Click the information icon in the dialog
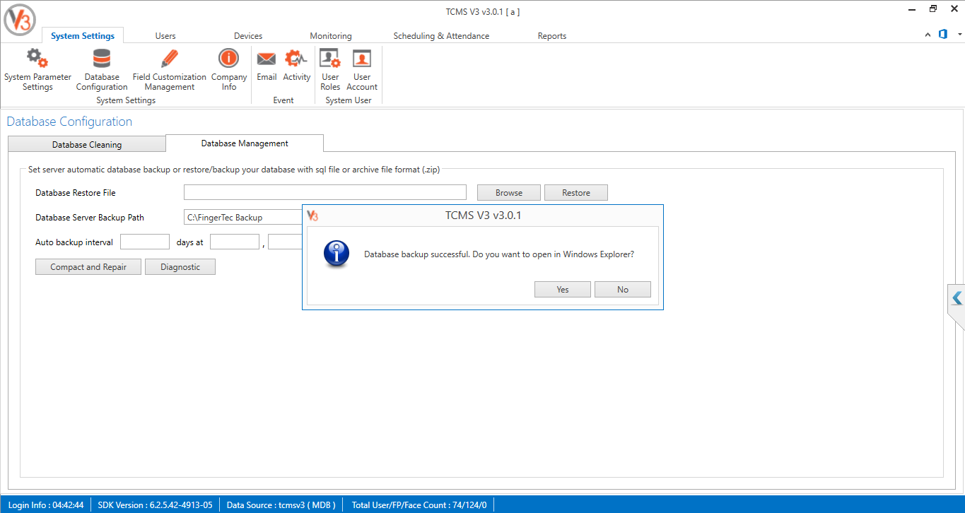Viewport: 965px width, 513px height. coord(337,253)
